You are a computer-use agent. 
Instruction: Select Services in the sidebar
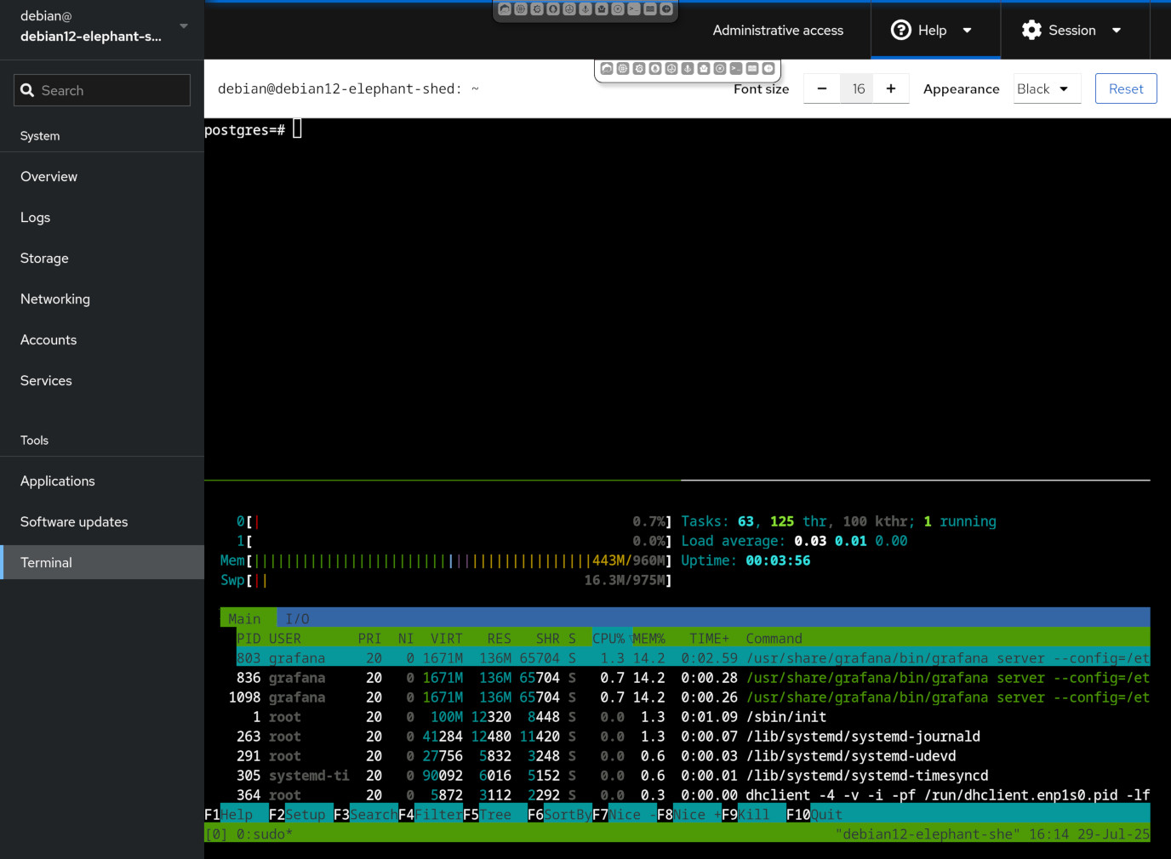pyautogui.click(x=46, y=380)
